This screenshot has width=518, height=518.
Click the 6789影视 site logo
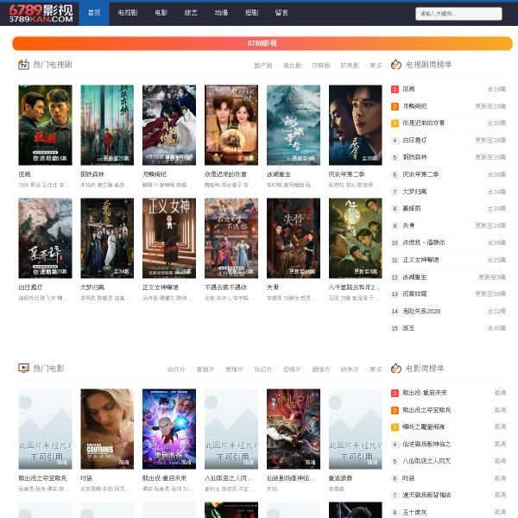(x=41, y=12)
